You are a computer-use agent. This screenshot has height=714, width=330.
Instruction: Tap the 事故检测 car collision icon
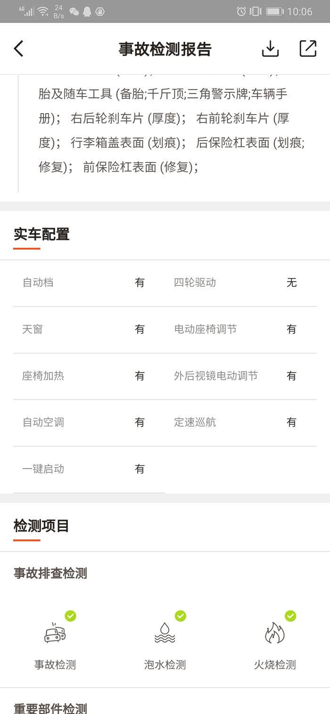(55, 634)
